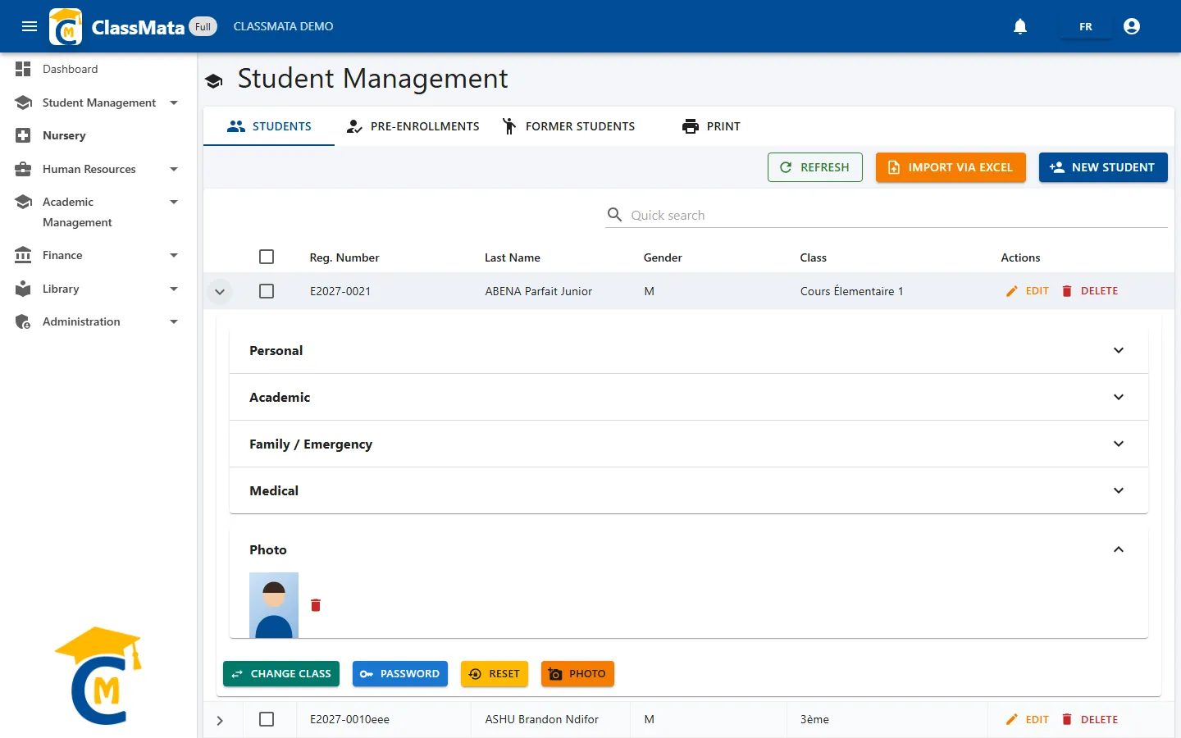The height and width of the screenshot is (738, 1181).
Task: Toggle the select-all checkbox in table header
Action: point(267,257)
